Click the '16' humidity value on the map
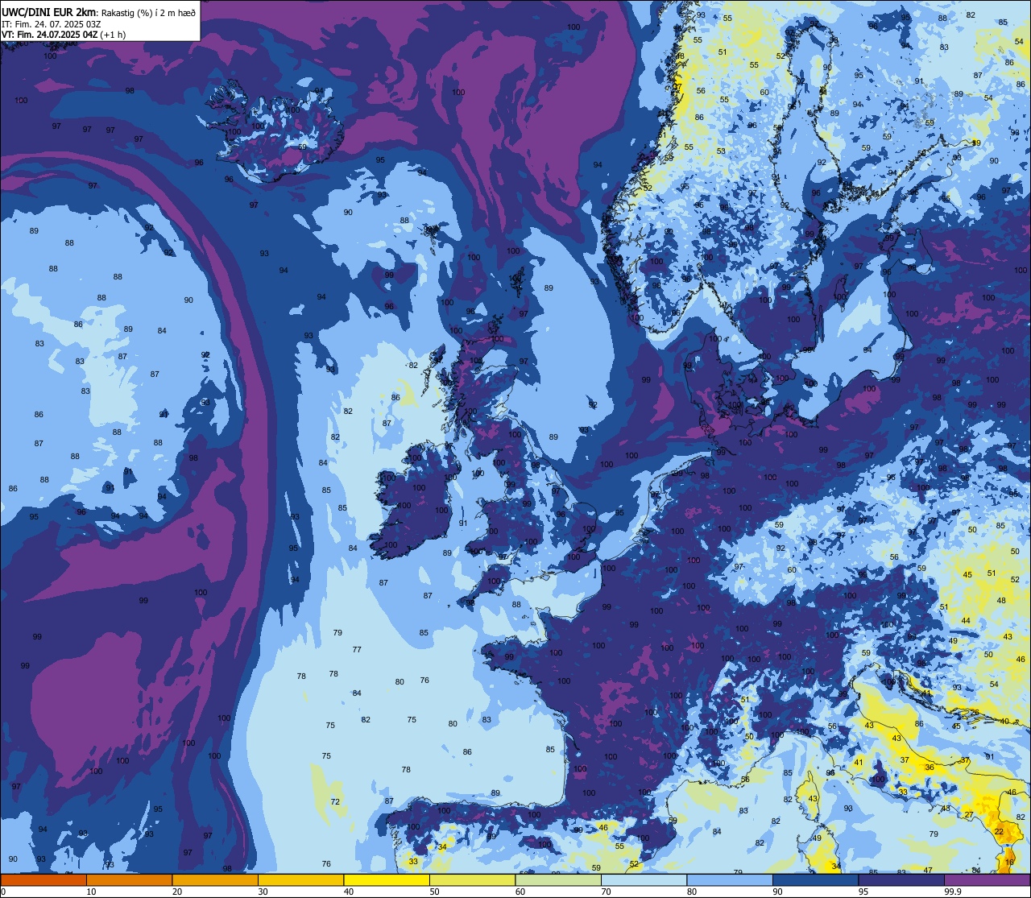 1011,862
